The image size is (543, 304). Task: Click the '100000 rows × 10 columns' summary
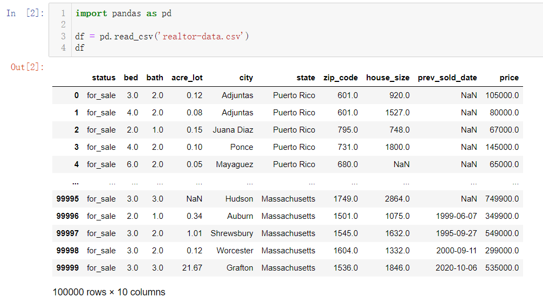point(109,292)
